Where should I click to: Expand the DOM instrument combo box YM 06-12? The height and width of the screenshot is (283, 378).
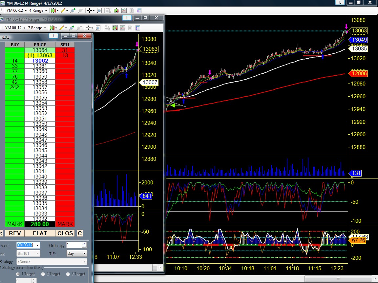(38, 245)
